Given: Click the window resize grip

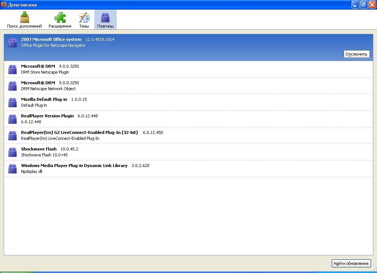Looking at the screenshot, I should coord(374,269).
